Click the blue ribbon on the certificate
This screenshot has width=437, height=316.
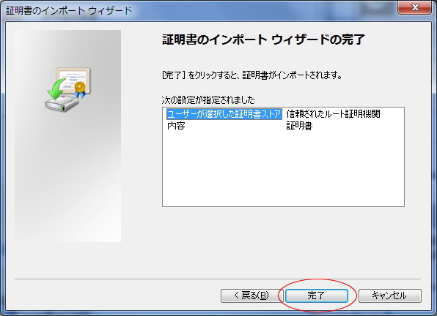pyautogui.click(x=80, y=94)
